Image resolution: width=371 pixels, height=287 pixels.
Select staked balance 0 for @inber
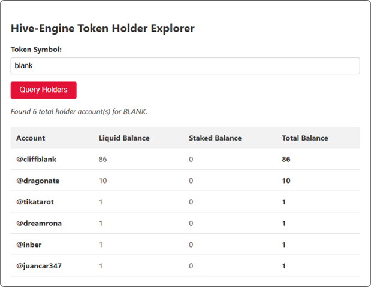click(x=191, y=245)
